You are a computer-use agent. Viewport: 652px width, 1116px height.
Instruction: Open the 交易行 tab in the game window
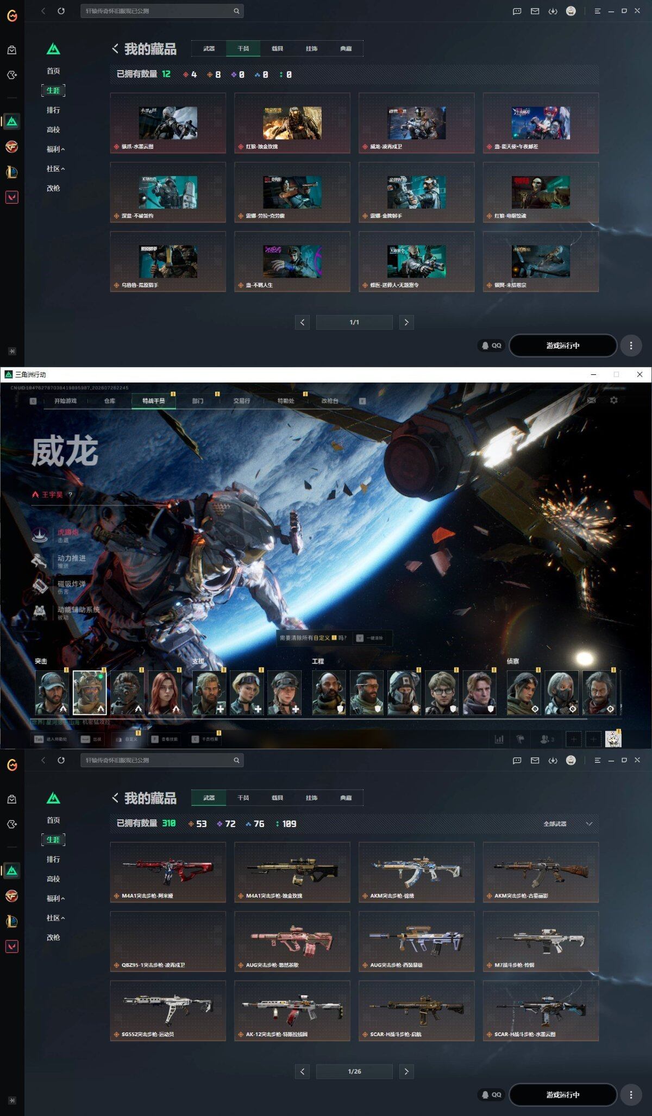pos(242,401)
